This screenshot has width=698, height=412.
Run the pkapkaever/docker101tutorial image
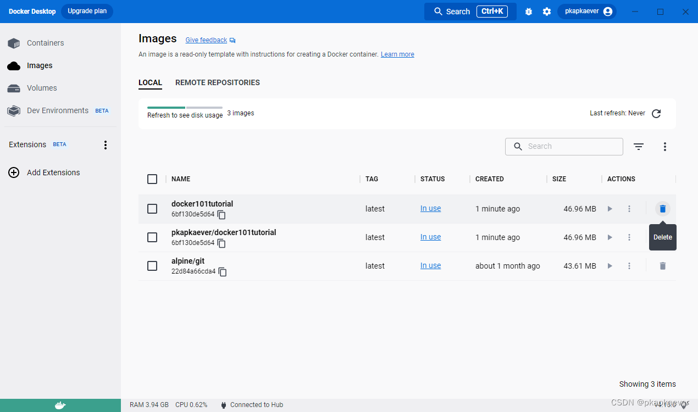610,237
